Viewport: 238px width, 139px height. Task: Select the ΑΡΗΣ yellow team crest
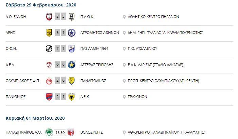[x=49, y=33]
